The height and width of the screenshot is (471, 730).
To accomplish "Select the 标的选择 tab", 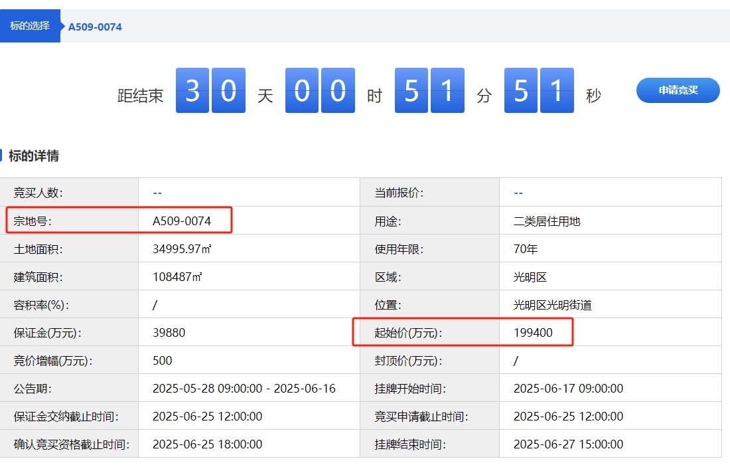I will 30,26.
